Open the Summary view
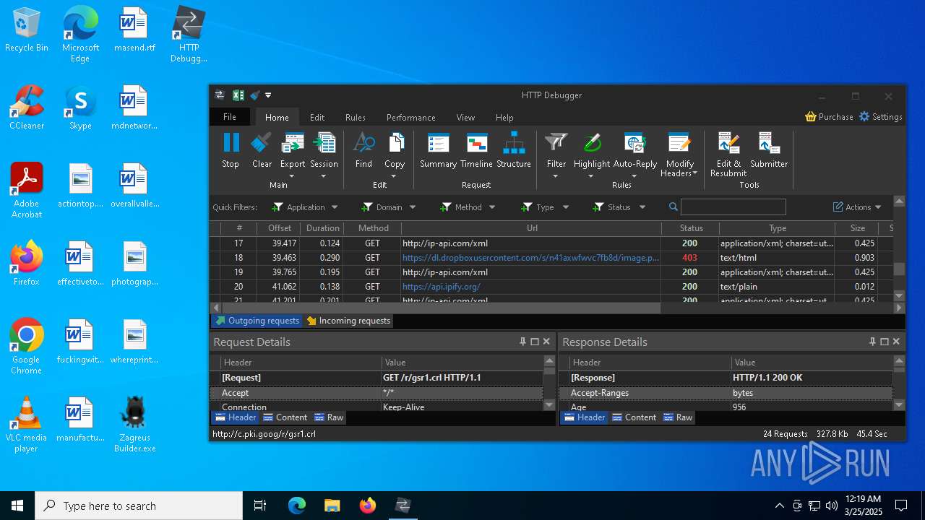The height and width of the screenshot is (520, 925). click(438, 143)
